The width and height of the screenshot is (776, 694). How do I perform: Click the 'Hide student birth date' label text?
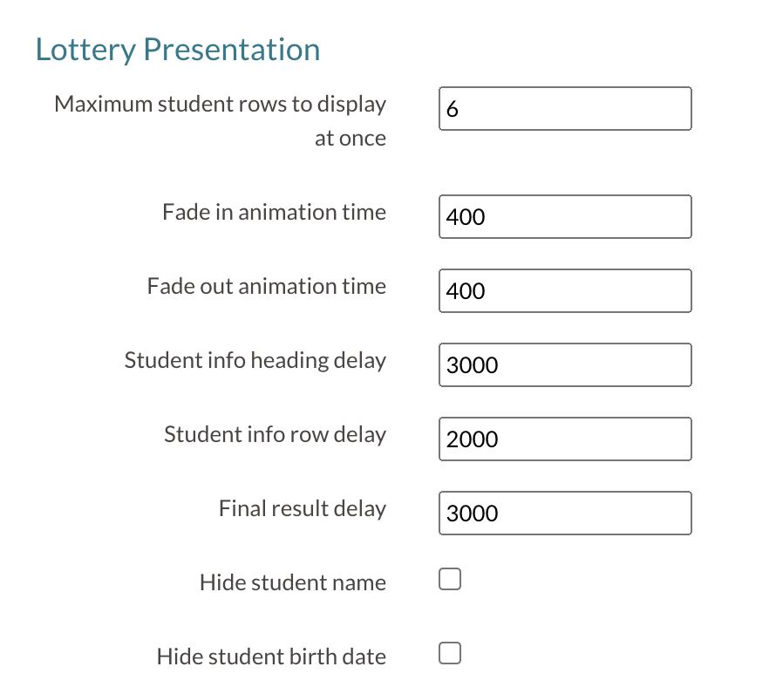pos(271,657)
